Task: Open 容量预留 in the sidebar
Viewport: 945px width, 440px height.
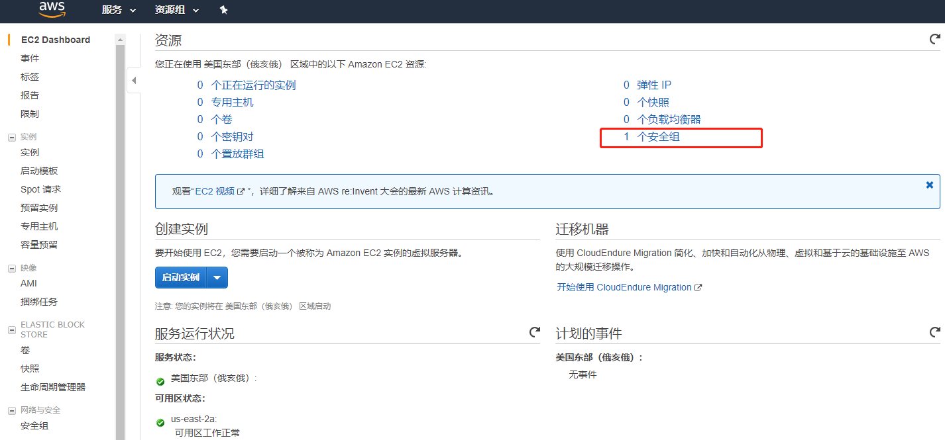Action: pyautogui.click(x=39, y=245)
